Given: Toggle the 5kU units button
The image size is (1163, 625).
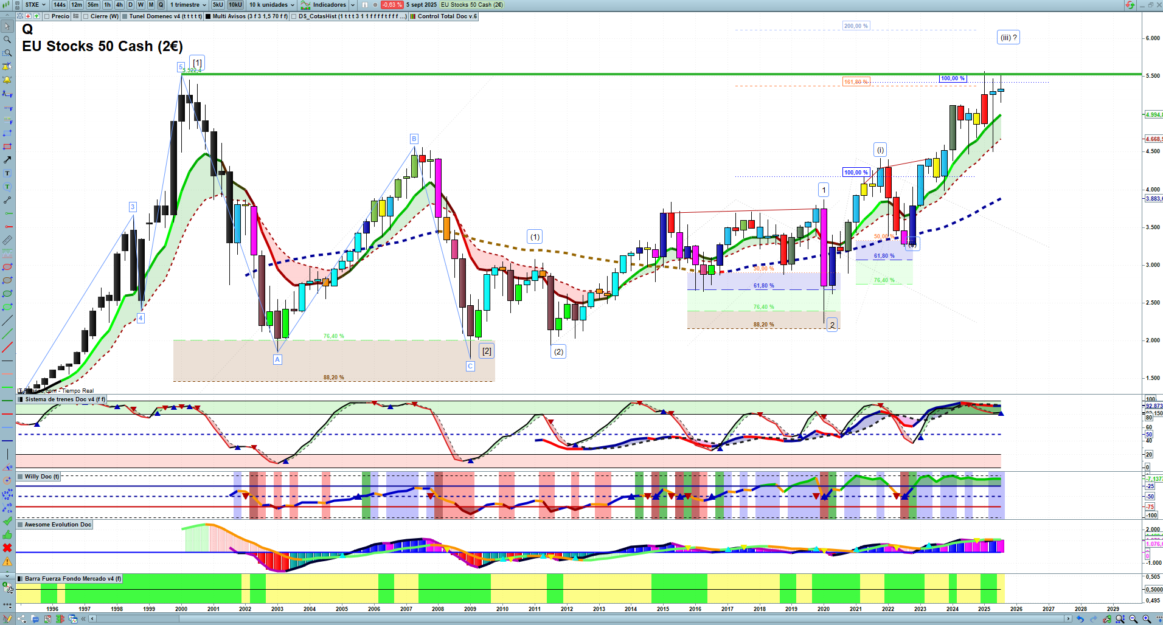Looking at the screenshot, I should [218, 5].
